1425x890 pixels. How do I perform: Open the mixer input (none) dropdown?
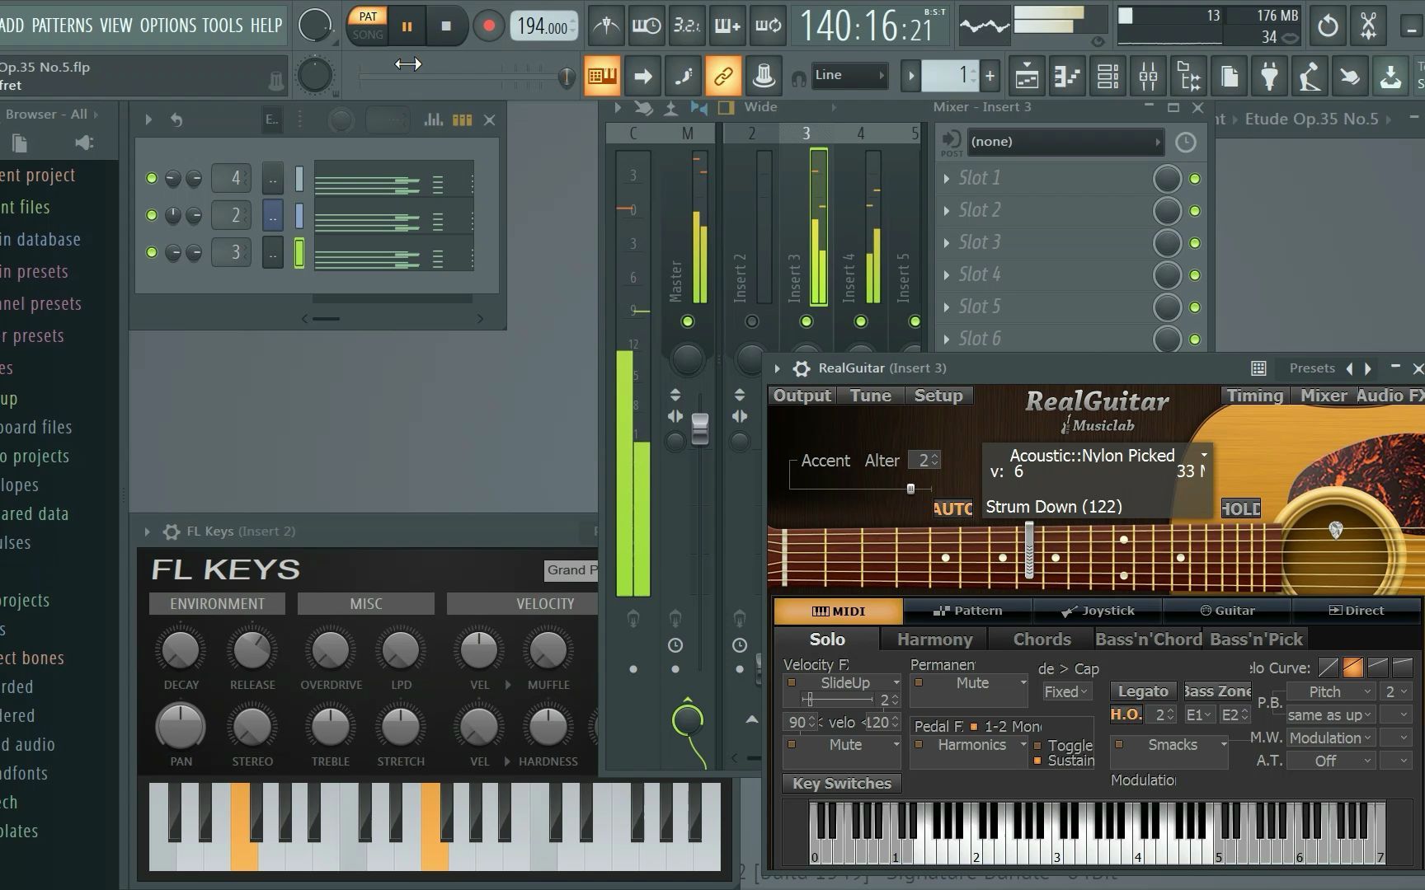pyautogui.click(x=1065, y=142)
